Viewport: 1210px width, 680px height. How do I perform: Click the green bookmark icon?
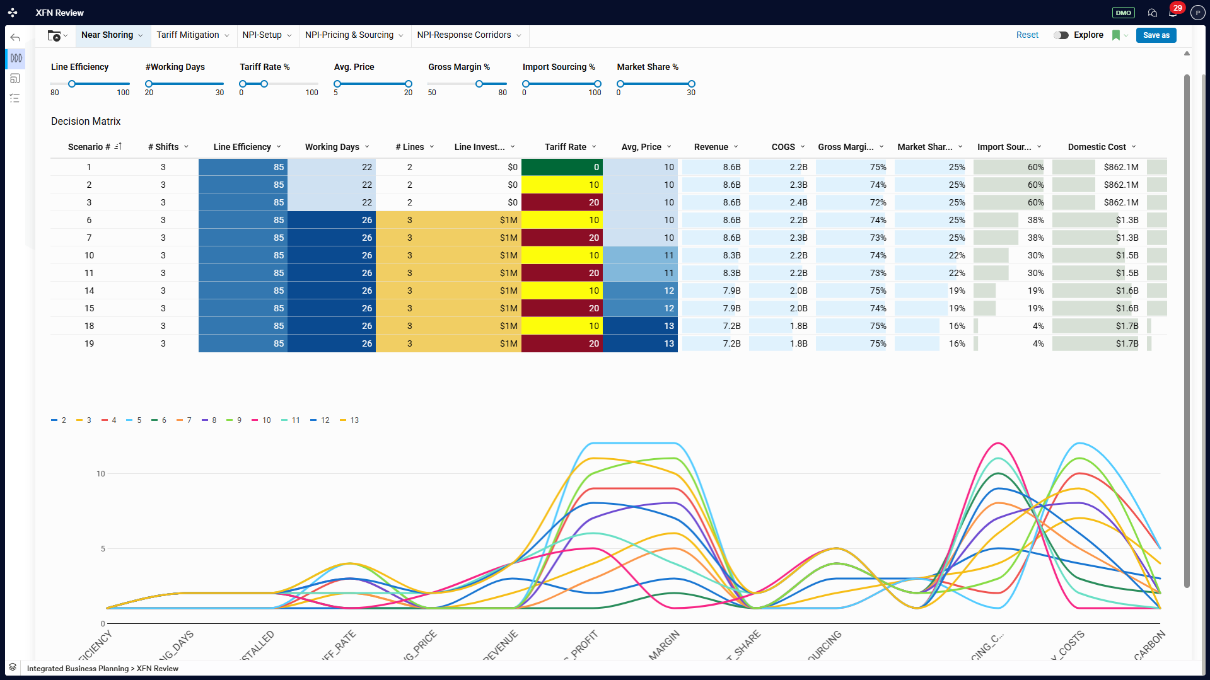pos(1116,35)
